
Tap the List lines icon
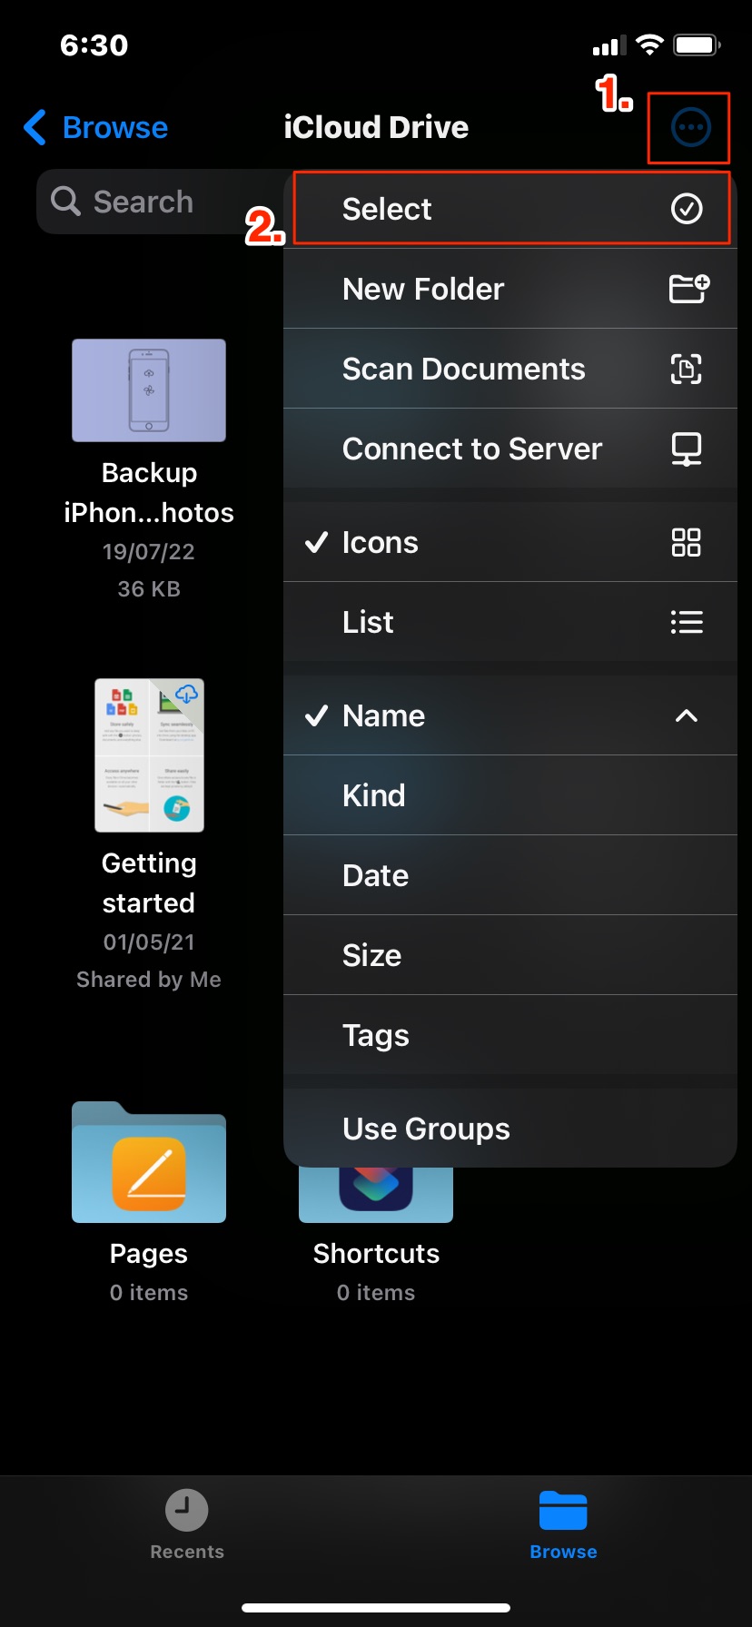[687, 622]
